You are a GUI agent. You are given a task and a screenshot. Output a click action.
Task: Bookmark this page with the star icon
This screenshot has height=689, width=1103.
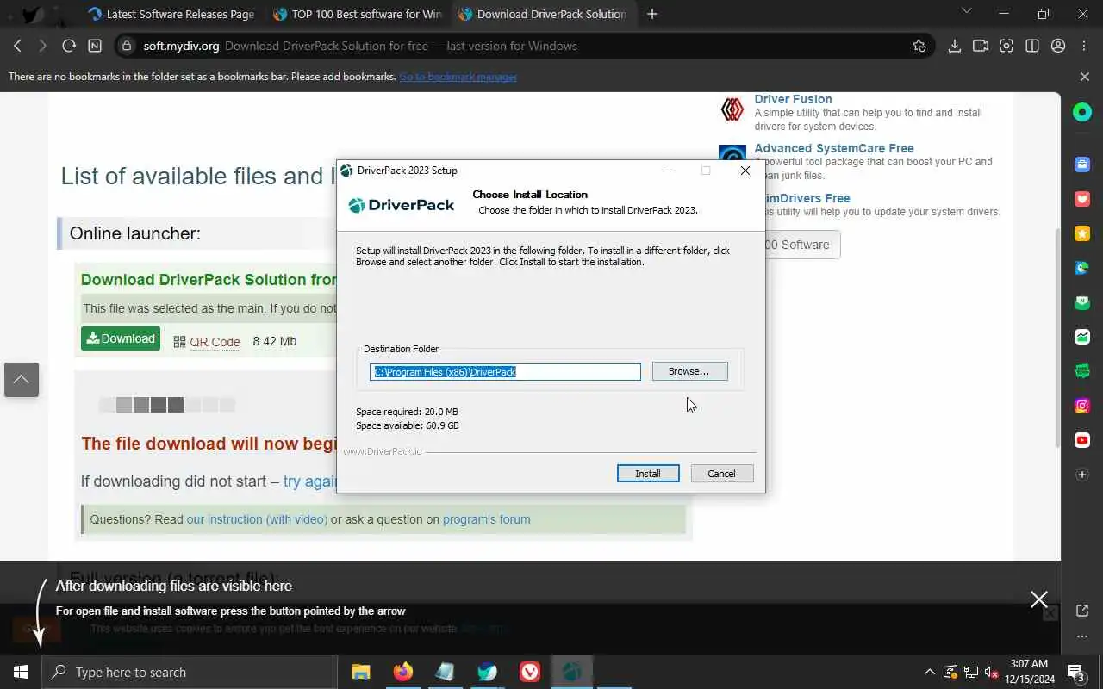click(x=919, y=46)
